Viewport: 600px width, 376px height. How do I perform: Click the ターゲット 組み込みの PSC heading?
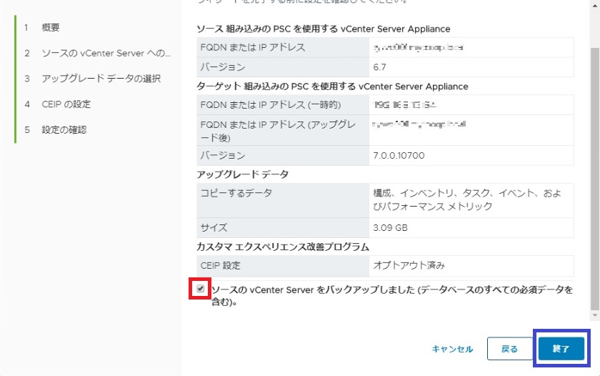click(x=332, y=86)
